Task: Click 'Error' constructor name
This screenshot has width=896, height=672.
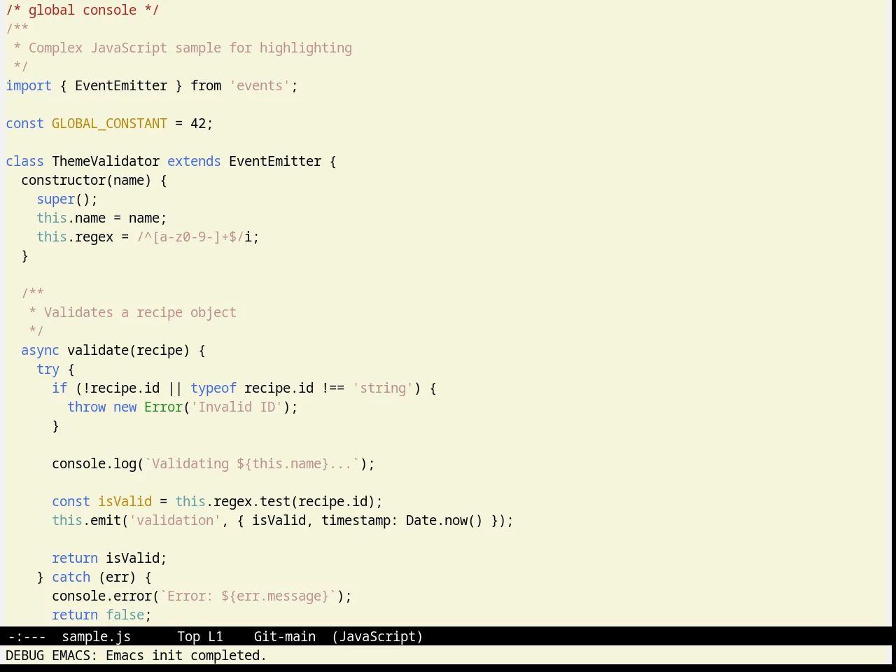Action: tap(163, 407)
